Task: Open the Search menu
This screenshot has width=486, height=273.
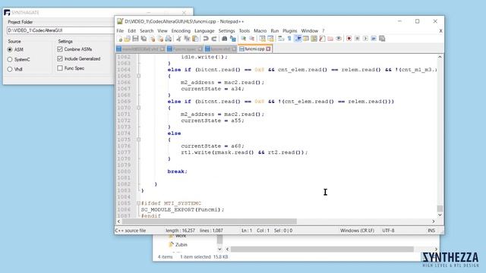Action: 147,31
